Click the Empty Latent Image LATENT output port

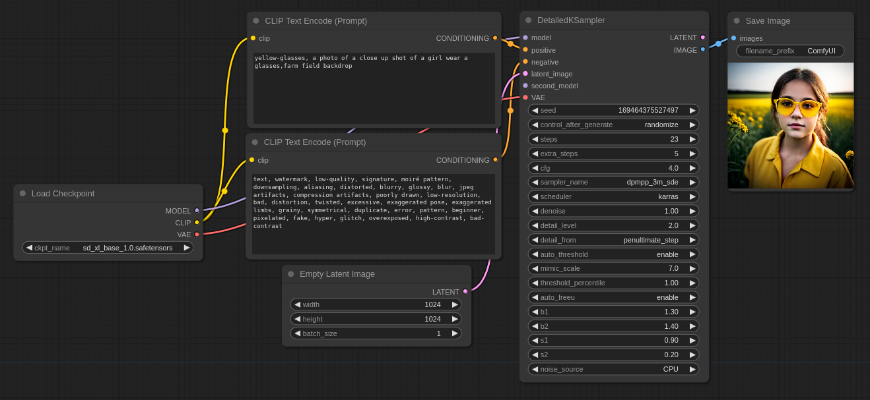pos(465,291)
